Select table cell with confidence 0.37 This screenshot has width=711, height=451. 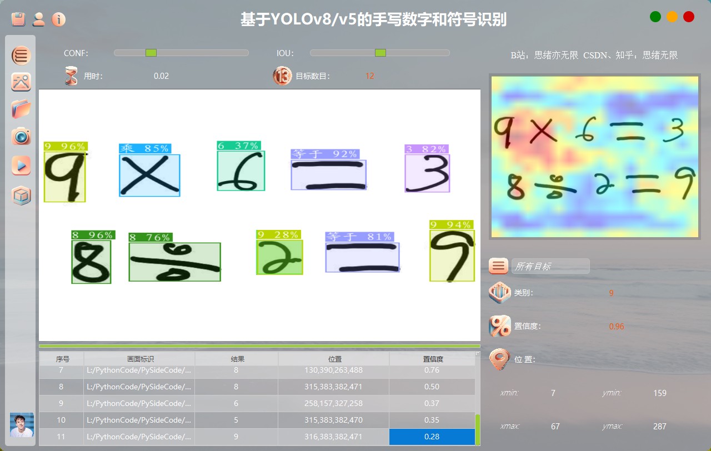(432, 403)
